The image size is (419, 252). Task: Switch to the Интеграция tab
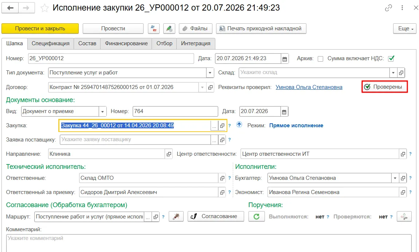click(x=196, y=44)
